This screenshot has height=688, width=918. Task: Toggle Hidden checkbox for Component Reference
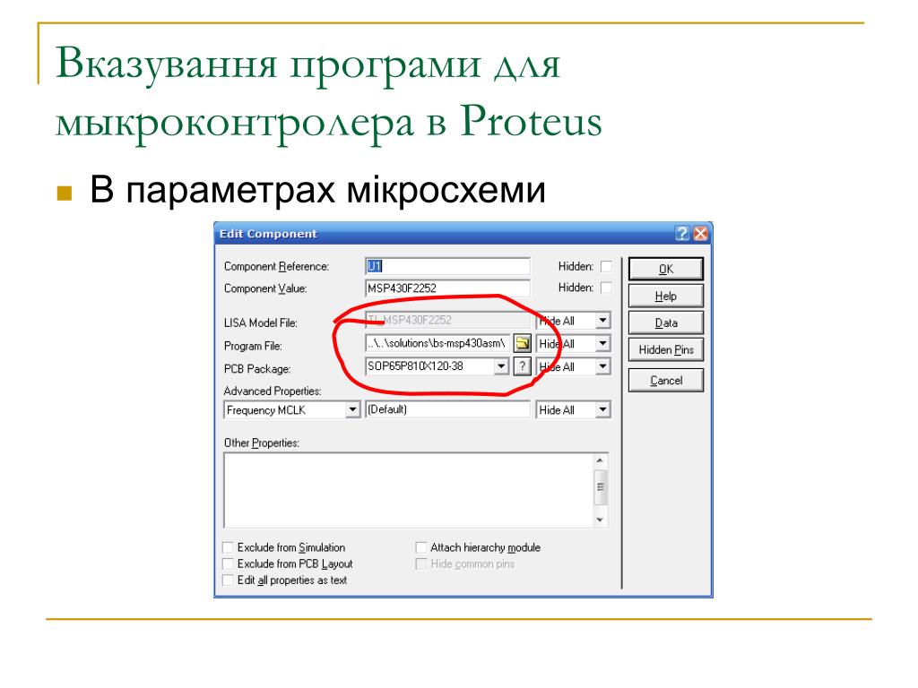coord(607,266)
